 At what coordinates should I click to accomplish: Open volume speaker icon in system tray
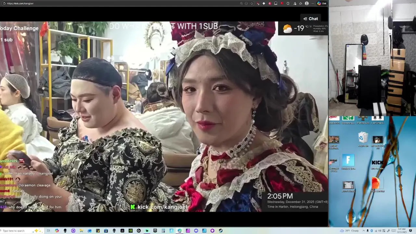(380, 231)
